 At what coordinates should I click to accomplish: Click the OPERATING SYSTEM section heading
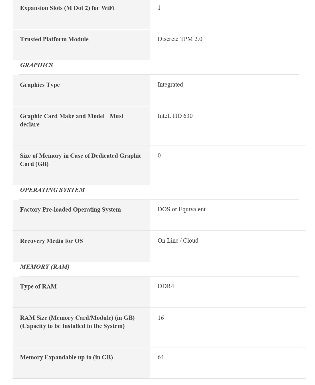[52, 190]
